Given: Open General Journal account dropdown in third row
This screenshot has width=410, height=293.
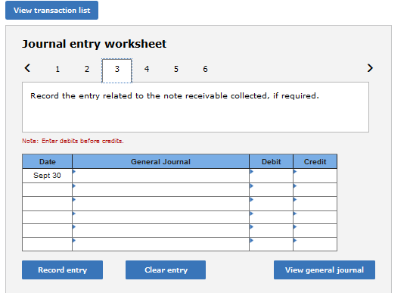Looking at the screenshot, I should (160, 204).
